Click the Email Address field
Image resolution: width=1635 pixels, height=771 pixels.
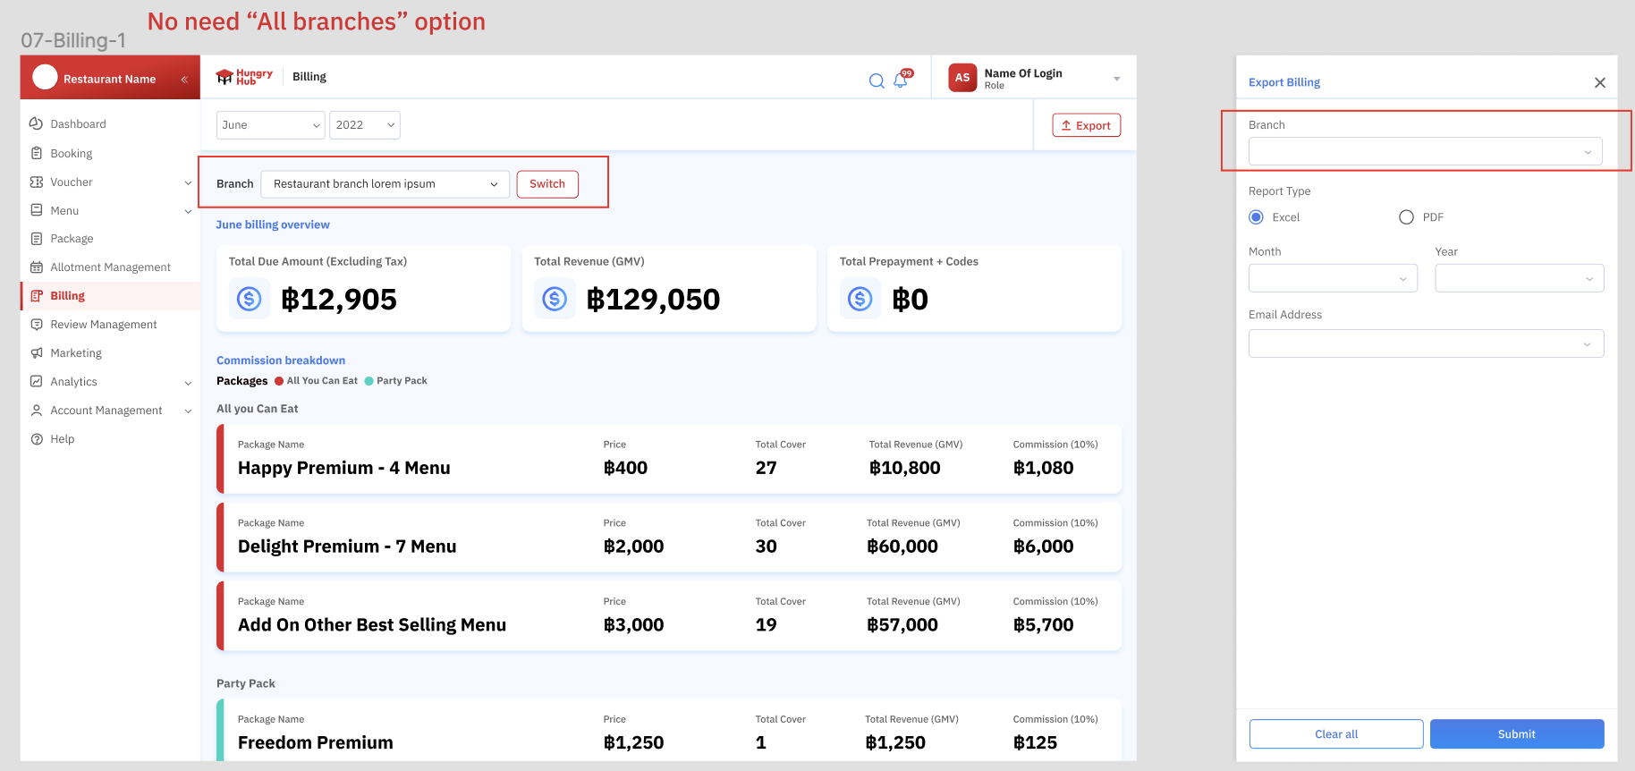(x=1425, y=343)
